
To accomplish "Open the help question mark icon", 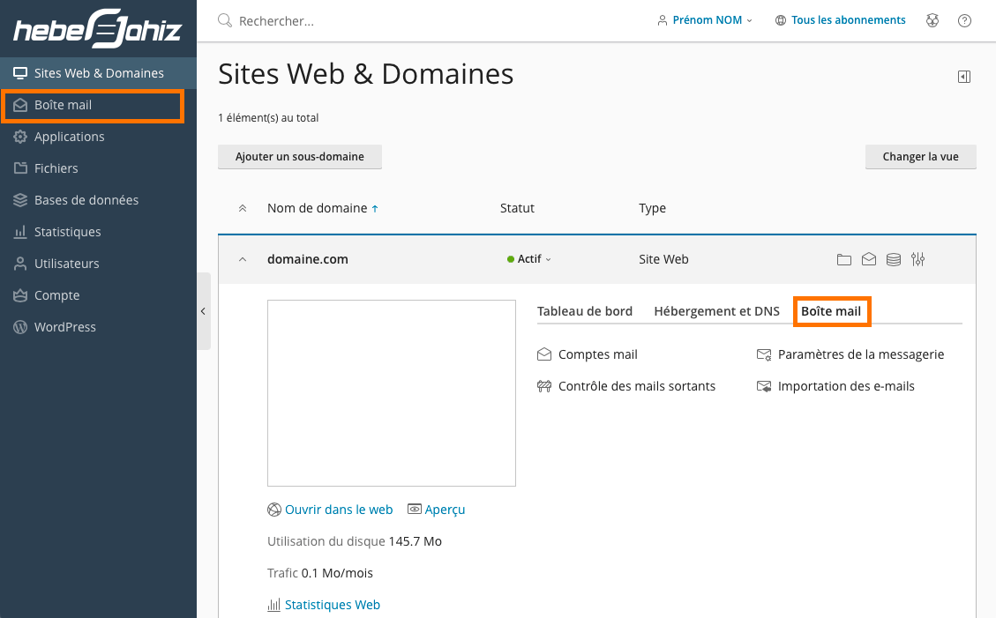I will click(x=964, y=20).
